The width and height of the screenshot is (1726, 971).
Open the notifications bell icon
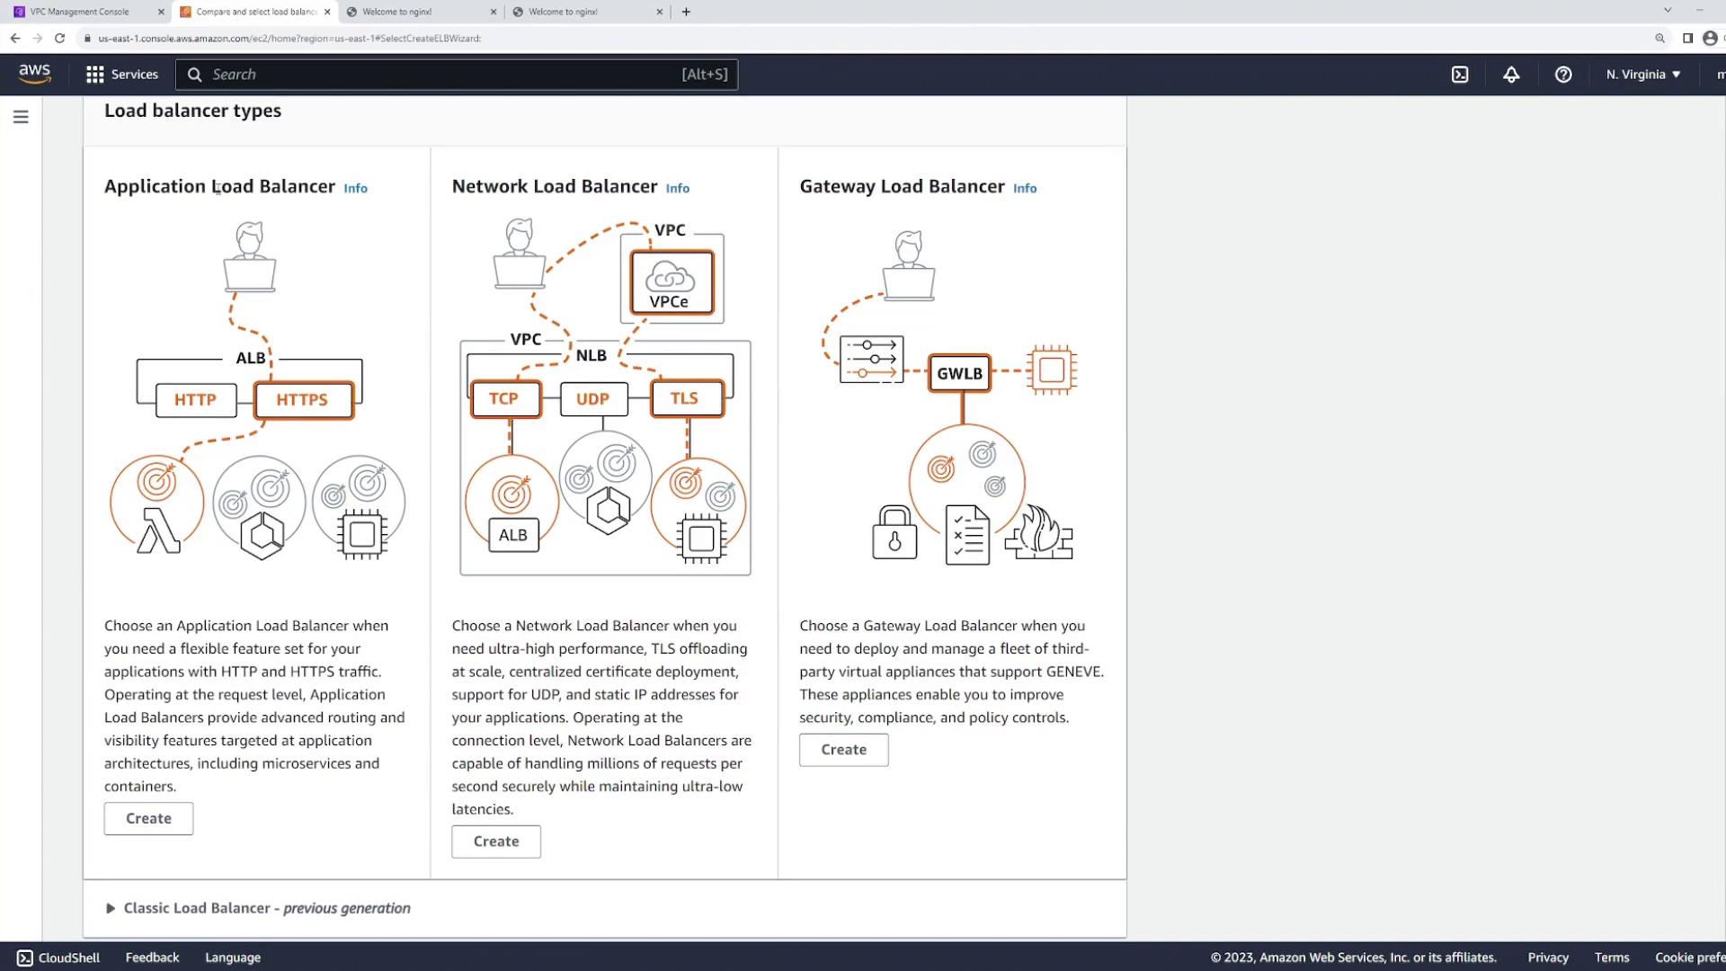coord(1511,75)
